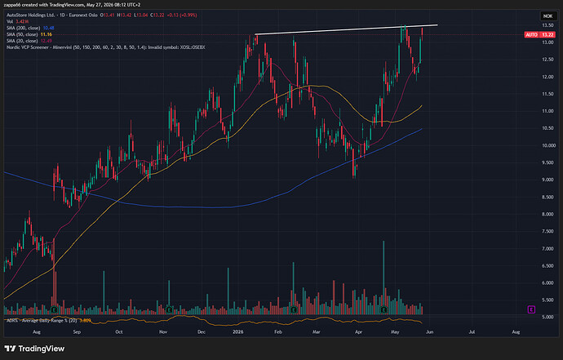This screenshot has height=360, width=563.
Task: Click the red 13.22 last price tag
Action: 547,35
